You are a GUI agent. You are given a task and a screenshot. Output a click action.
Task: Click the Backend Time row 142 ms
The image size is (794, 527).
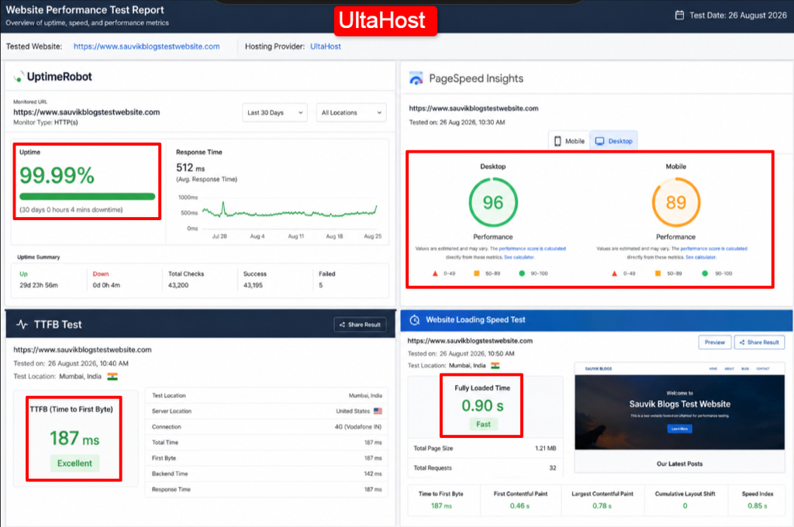(267, 474)
